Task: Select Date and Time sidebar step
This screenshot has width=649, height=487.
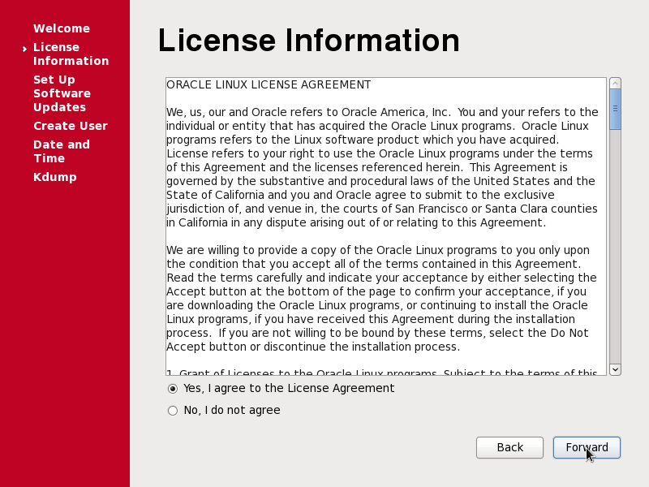Action: [62, 151]
